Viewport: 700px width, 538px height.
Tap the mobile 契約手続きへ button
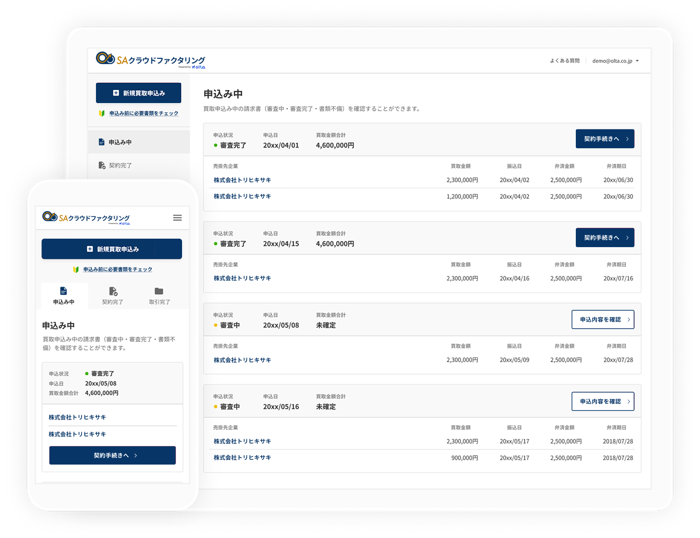point(112,456)
